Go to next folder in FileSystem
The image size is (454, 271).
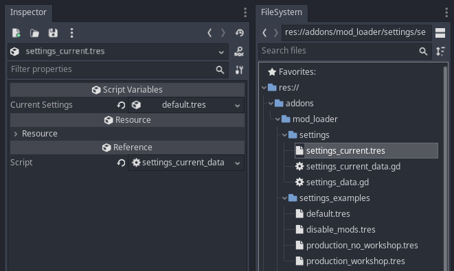point(276,32)
